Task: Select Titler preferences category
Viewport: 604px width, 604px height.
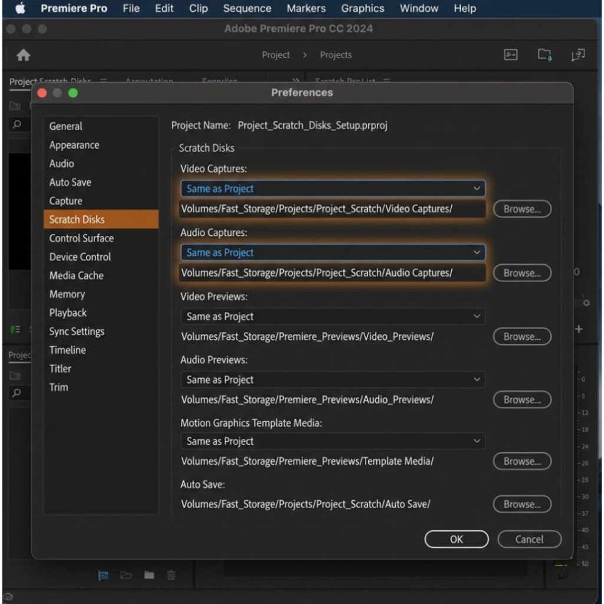Action: 101,369
